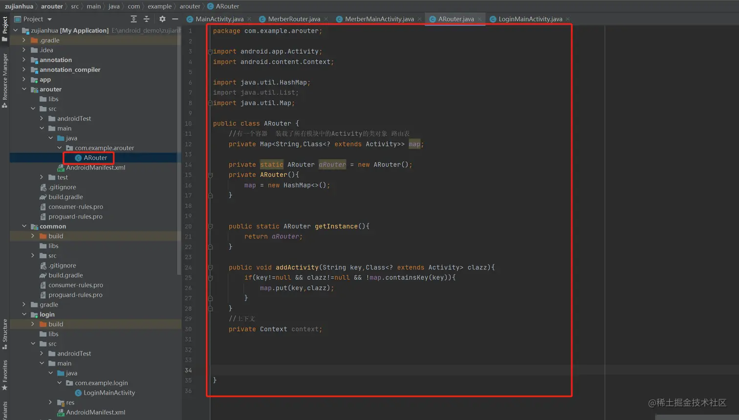Expand the app module
Viewport: 739px width, 420px height.
click(24, 80)
